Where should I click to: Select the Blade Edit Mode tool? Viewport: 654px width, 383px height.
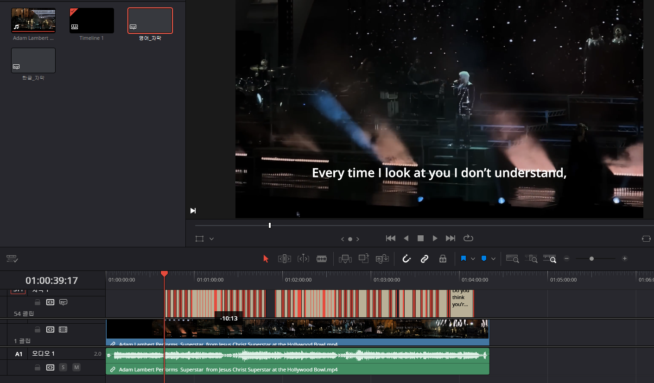[x=322, y=259]
